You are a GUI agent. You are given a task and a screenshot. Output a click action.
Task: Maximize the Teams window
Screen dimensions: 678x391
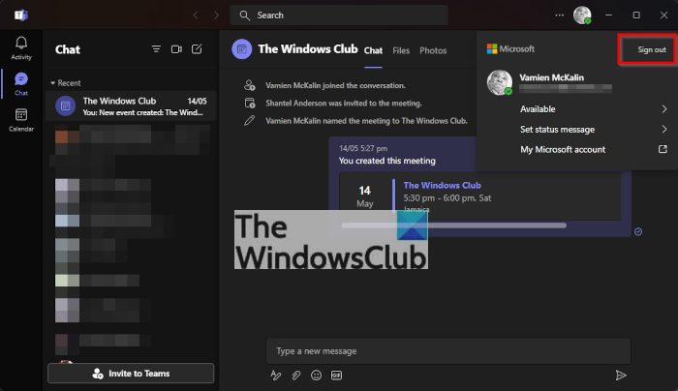[636, 15]
